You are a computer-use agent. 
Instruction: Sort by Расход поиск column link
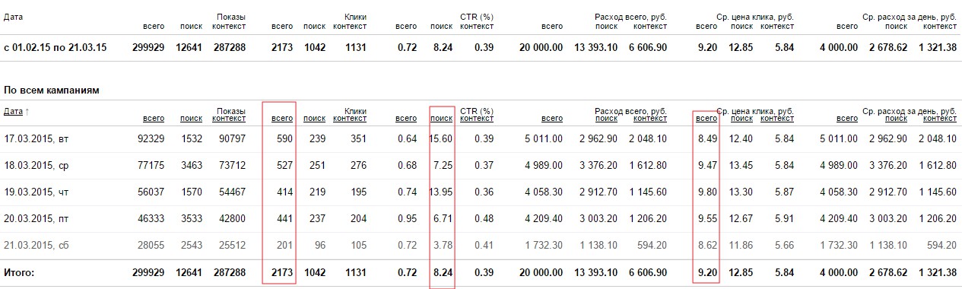pyautogui.click(x=606, y=119)
